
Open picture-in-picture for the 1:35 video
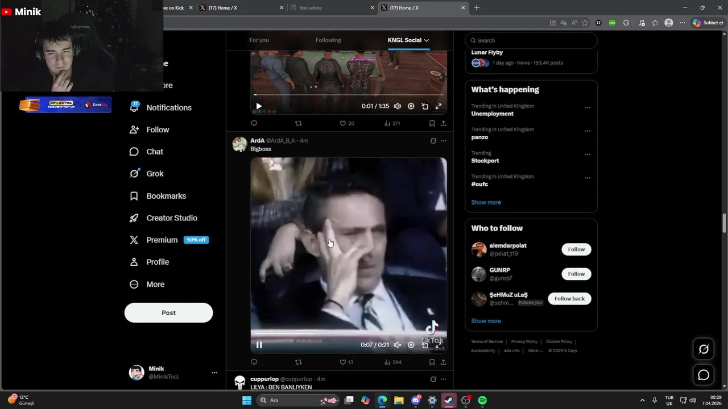[425, 106]
